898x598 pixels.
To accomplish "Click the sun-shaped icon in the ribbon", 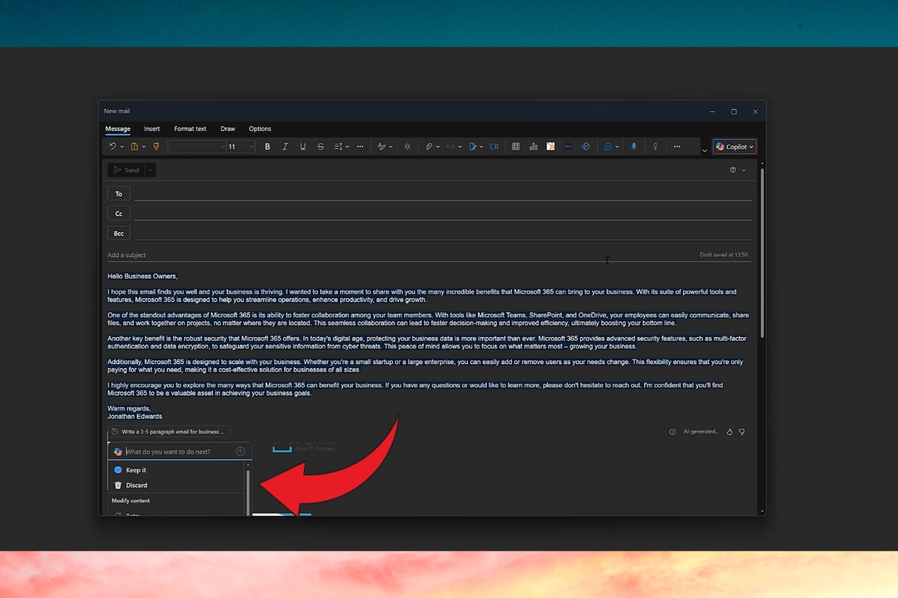I will [407, 147].
